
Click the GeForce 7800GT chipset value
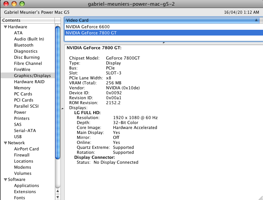[123, 58]
